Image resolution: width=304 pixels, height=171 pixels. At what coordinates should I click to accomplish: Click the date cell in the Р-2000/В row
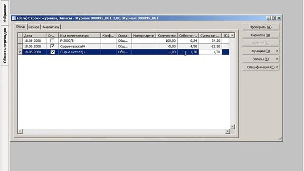(34, 41)
